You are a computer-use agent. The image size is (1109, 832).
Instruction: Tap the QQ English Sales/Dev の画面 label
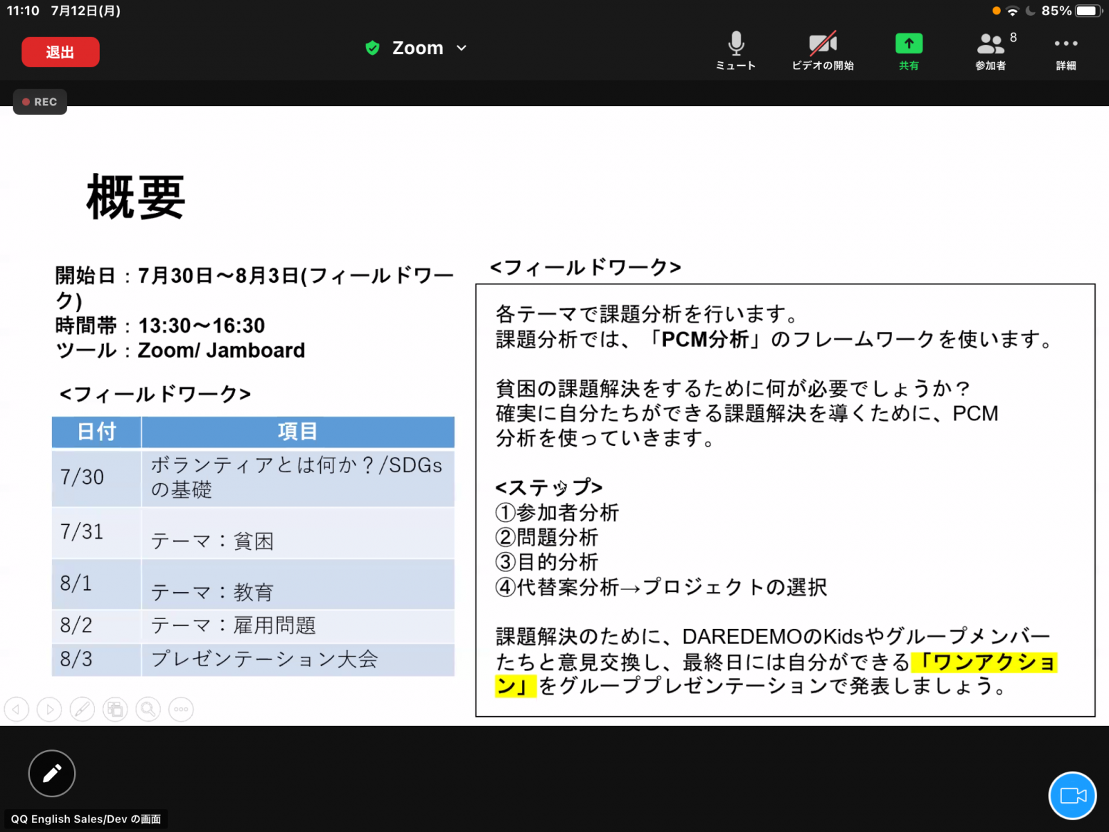tap(86, 819)
